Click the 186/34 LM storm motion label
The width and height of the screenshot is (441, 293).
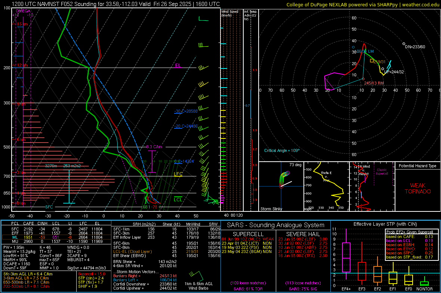click(x=364, y=52)
